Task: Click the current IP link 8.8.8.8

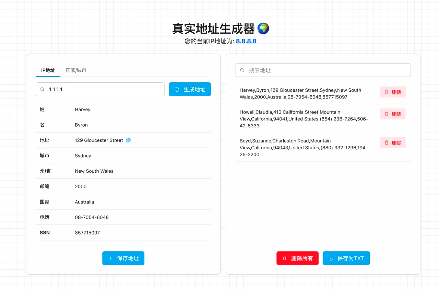Action: tap(246, 41)
